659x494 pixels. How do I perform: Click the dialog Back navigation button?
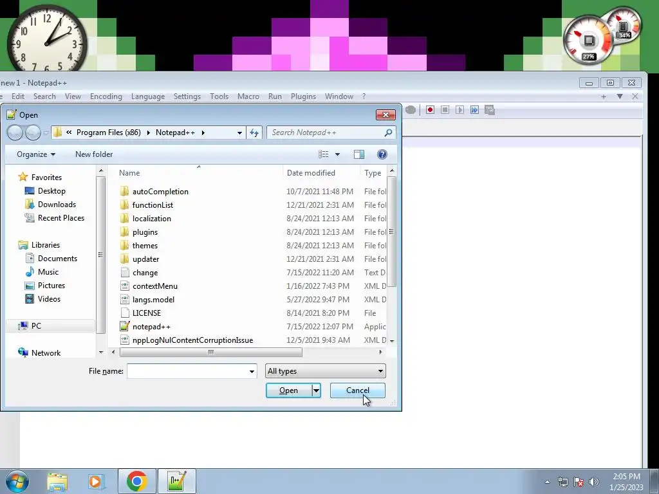15,133
